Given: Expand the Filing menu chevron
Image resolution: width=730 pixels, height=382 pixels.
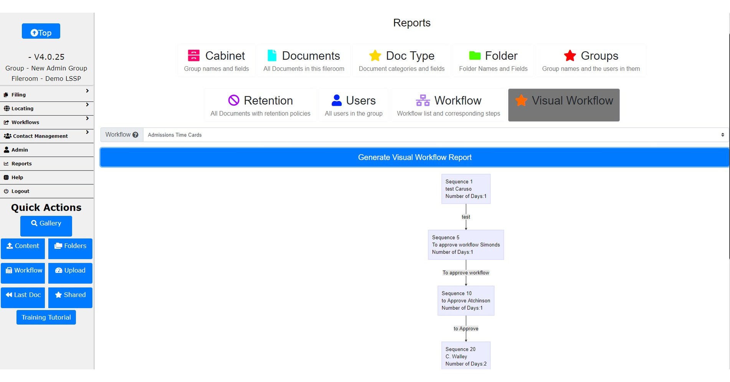Looking at the screenshot, I should coord(88,91).
